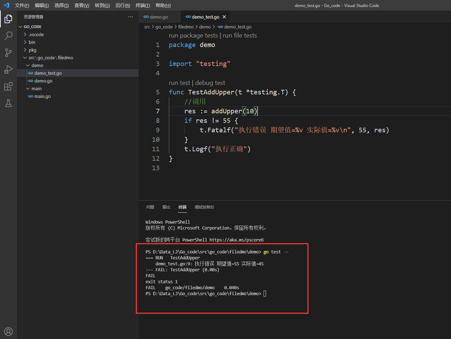Click '--- FAIL: TestAddUpper (0.00s)' terminal line
This screenshot has height=339, width=451.
tap(183, 270)
